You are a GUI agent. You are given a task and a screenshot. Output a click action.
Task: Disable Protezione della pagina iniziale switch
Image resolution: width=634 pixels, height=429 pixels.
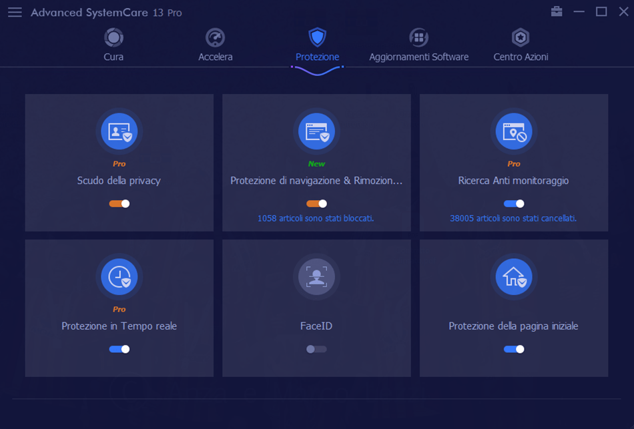(514, 350)
